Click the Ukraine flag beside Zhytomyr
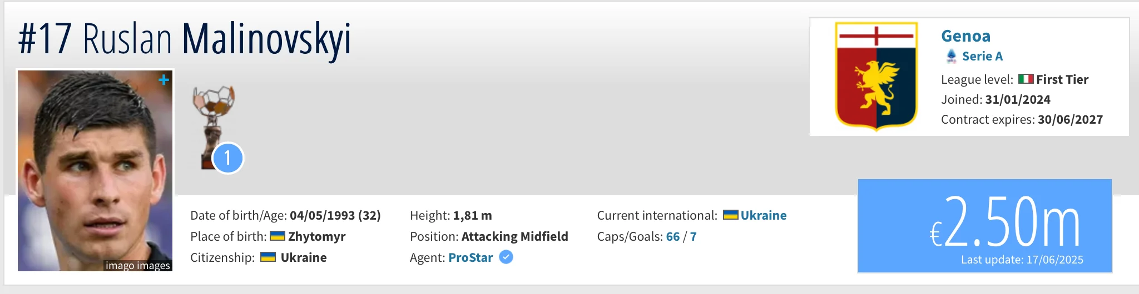The image size is (1139, 294). point(278,236)
